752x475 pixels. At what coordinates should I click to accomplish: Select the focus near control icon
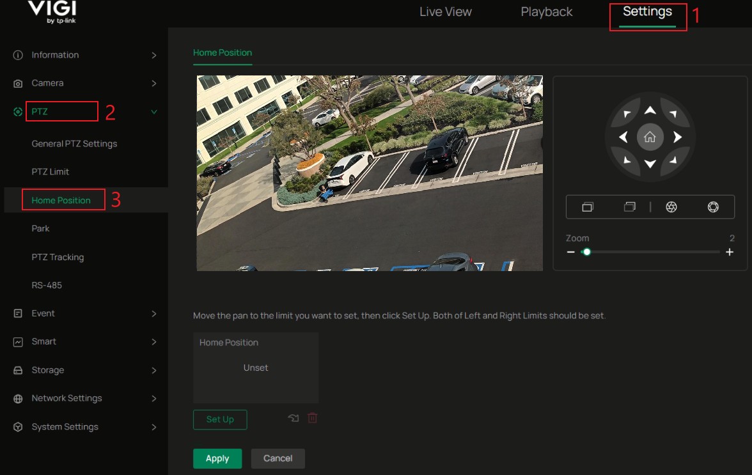click(x=586, y=206)
